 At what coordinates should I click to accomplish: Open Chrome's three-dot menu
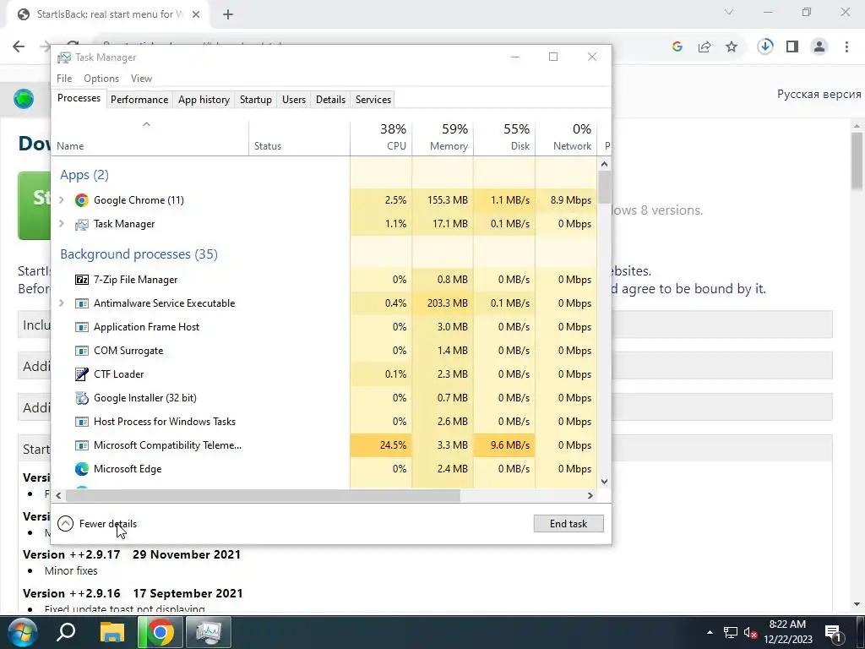click(x=846, y=46)
